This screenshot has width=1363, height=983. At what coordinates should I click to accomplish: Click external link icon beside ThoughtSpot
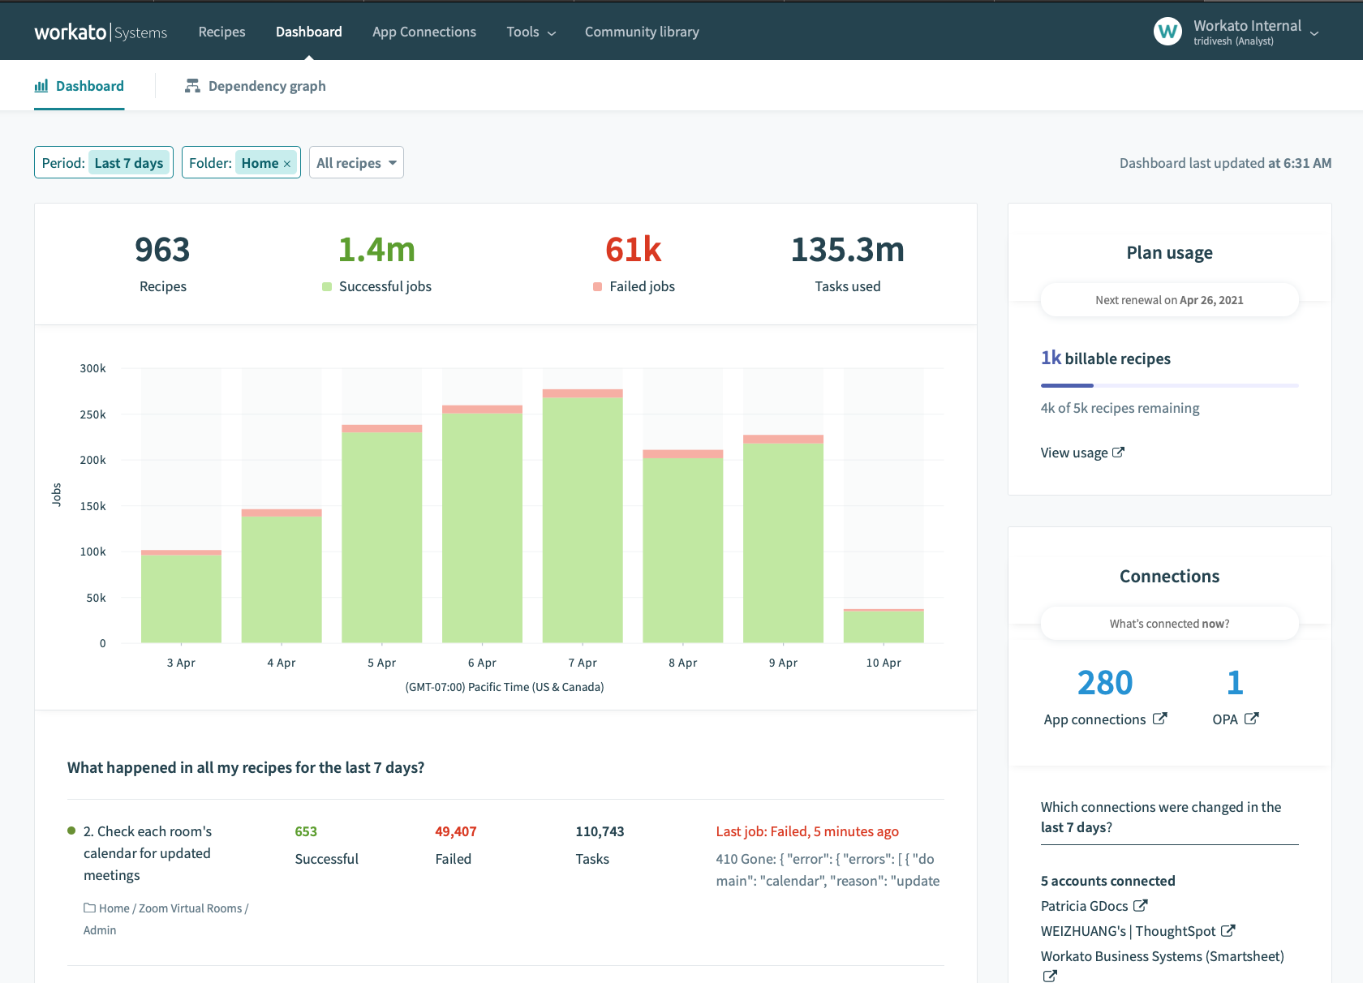tap(1228, 930)
